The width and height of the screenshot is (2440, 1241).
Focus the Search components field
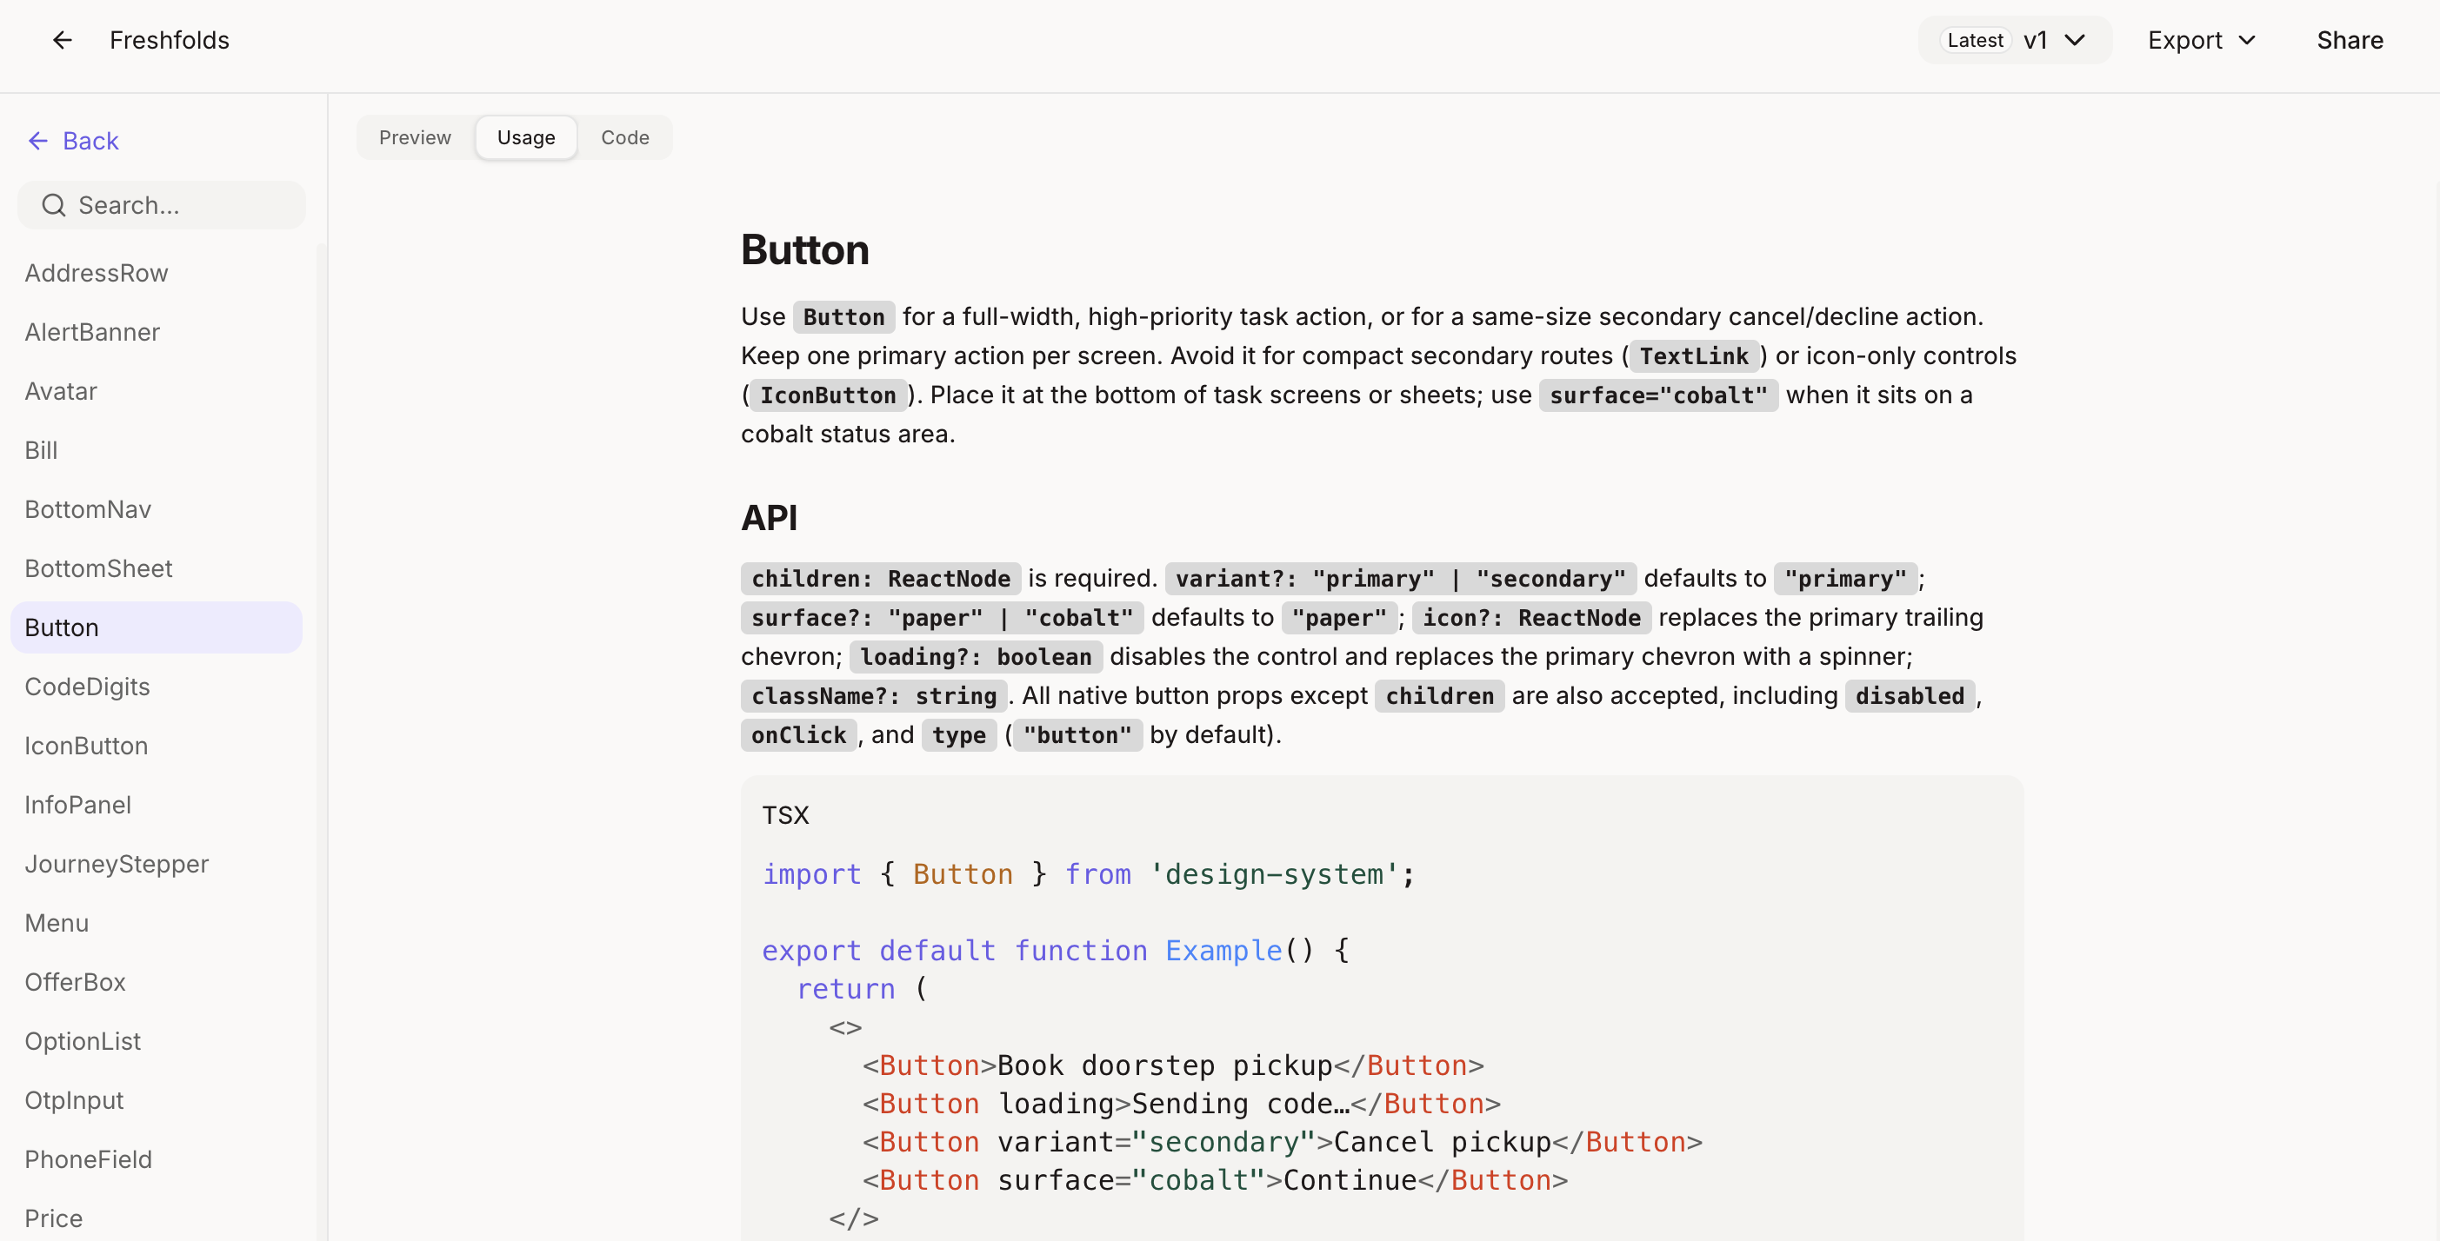(x=162, y=205)
